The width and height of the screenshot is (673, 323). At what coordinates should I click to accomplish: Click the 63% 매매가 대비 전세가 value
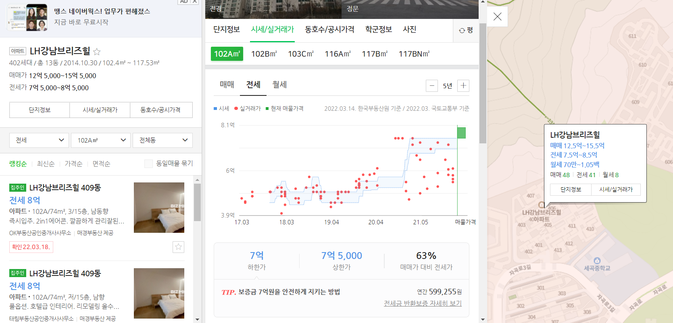pyautogui.click(x=426, y=255)
